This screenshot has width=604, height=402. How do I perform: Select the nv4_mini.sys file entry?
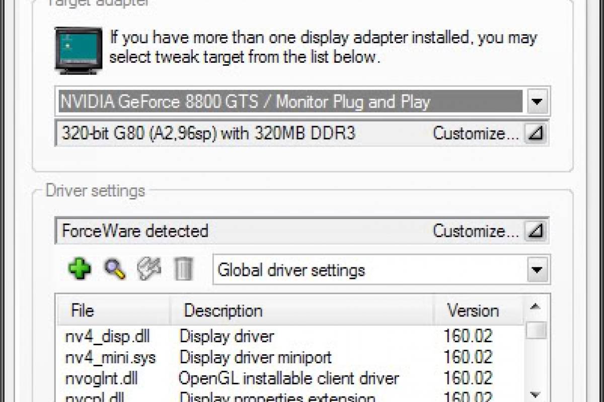click(111, 357)
